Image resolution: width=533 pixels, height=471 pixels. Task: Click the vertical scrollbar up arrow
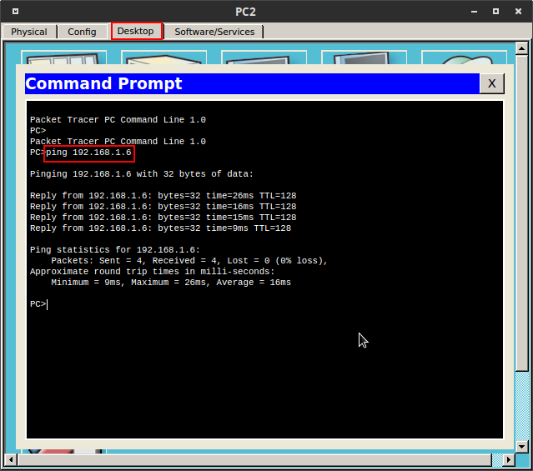tap(521, 48)
